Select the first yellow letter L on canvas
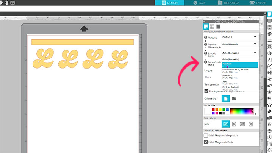This screenshot has height=153, width=272. (43, 59)
